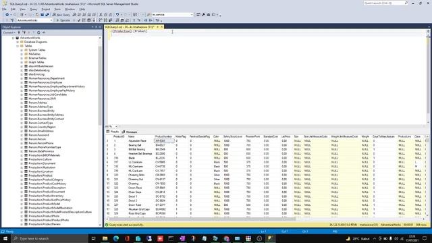Select the dbo.ErrorLog table

(36, 74)
